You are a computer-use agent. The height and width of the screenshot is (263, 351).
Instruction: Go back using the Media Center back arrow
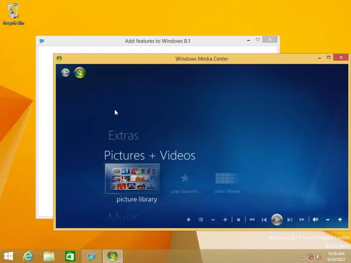click(65, 73)
